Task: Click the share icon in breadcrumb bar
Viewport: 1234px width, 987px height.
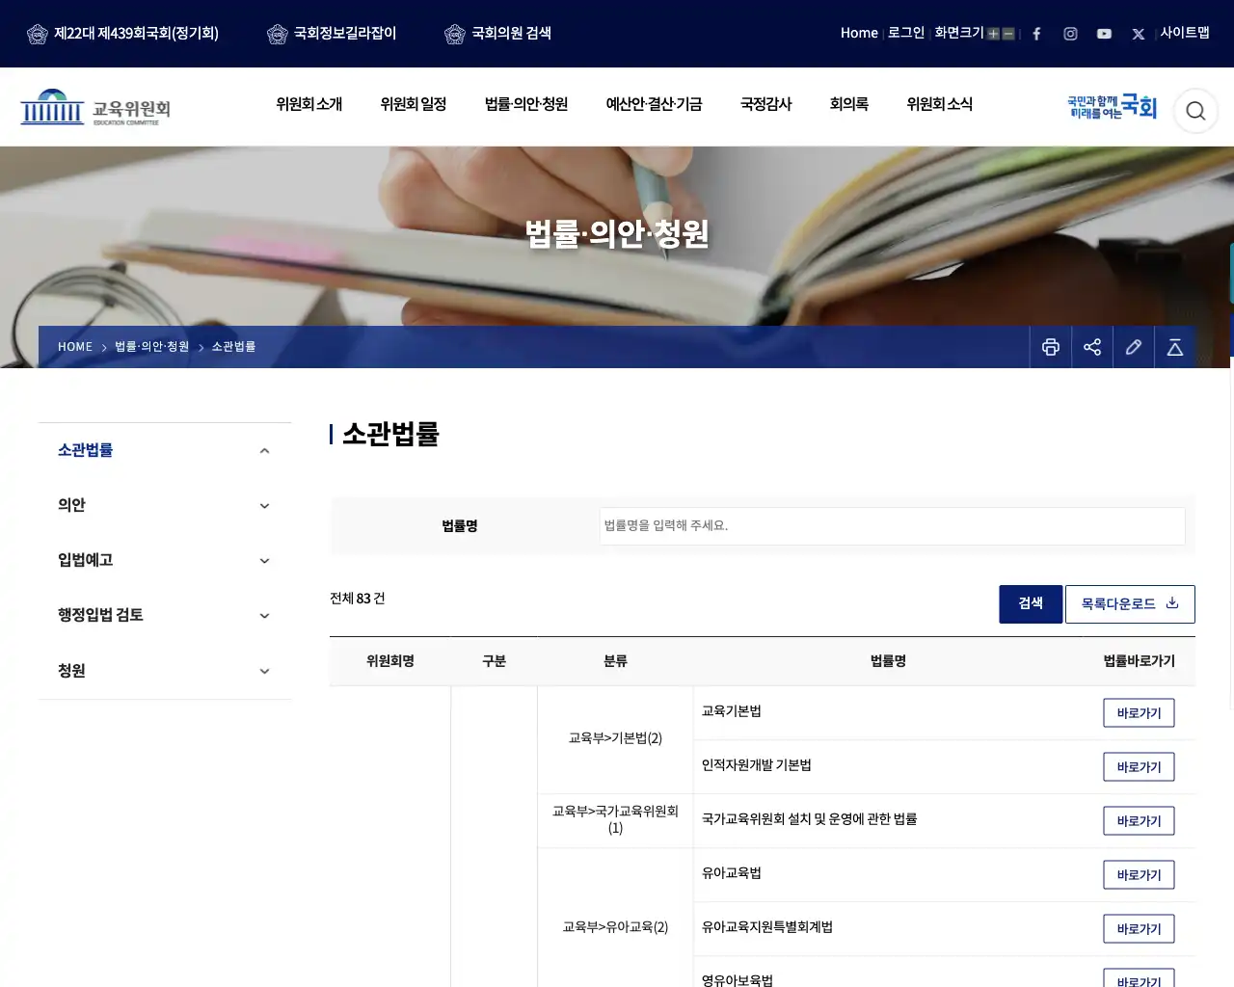Action: click(x=1092, y=347)
